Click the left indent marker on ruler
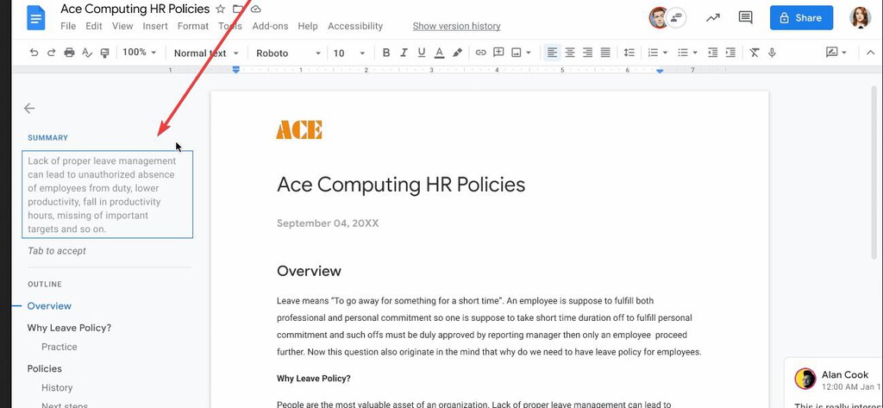Screen dimensions: 883x408 pos(236,69)
